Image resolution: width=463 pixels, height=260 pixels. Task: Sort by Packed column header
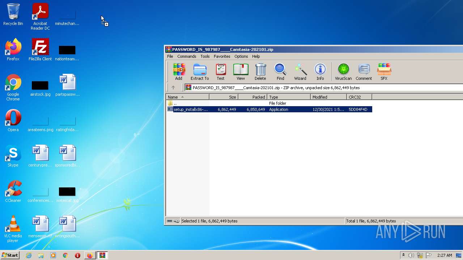(252, 97)
